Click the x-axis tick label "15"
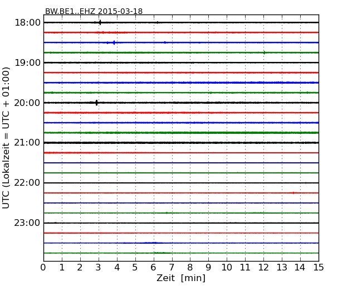This screenshot has width=362, height=290. click(x=319, y=268)
